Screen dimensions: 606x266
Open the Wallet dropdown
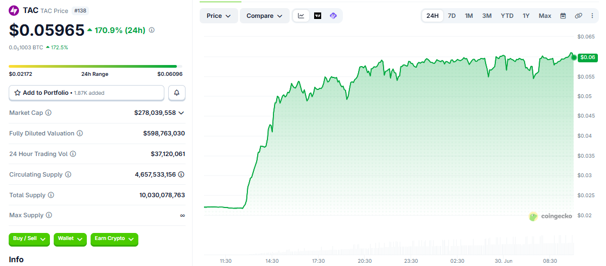click(x=70, y=239)
